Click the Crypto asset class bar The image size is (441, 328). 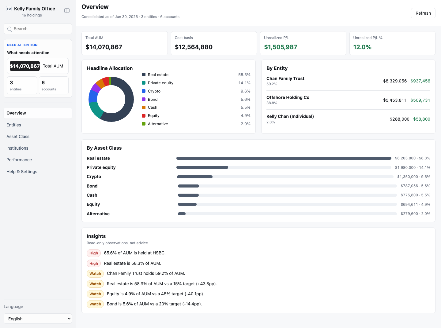[285, 177]
